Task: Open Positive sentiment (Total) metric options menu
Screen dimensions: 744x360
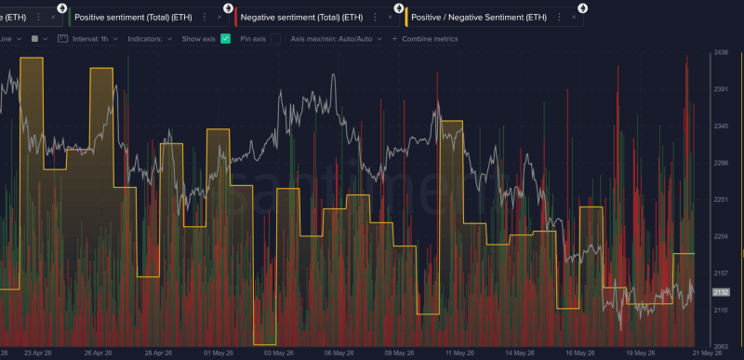Action: 205,17
